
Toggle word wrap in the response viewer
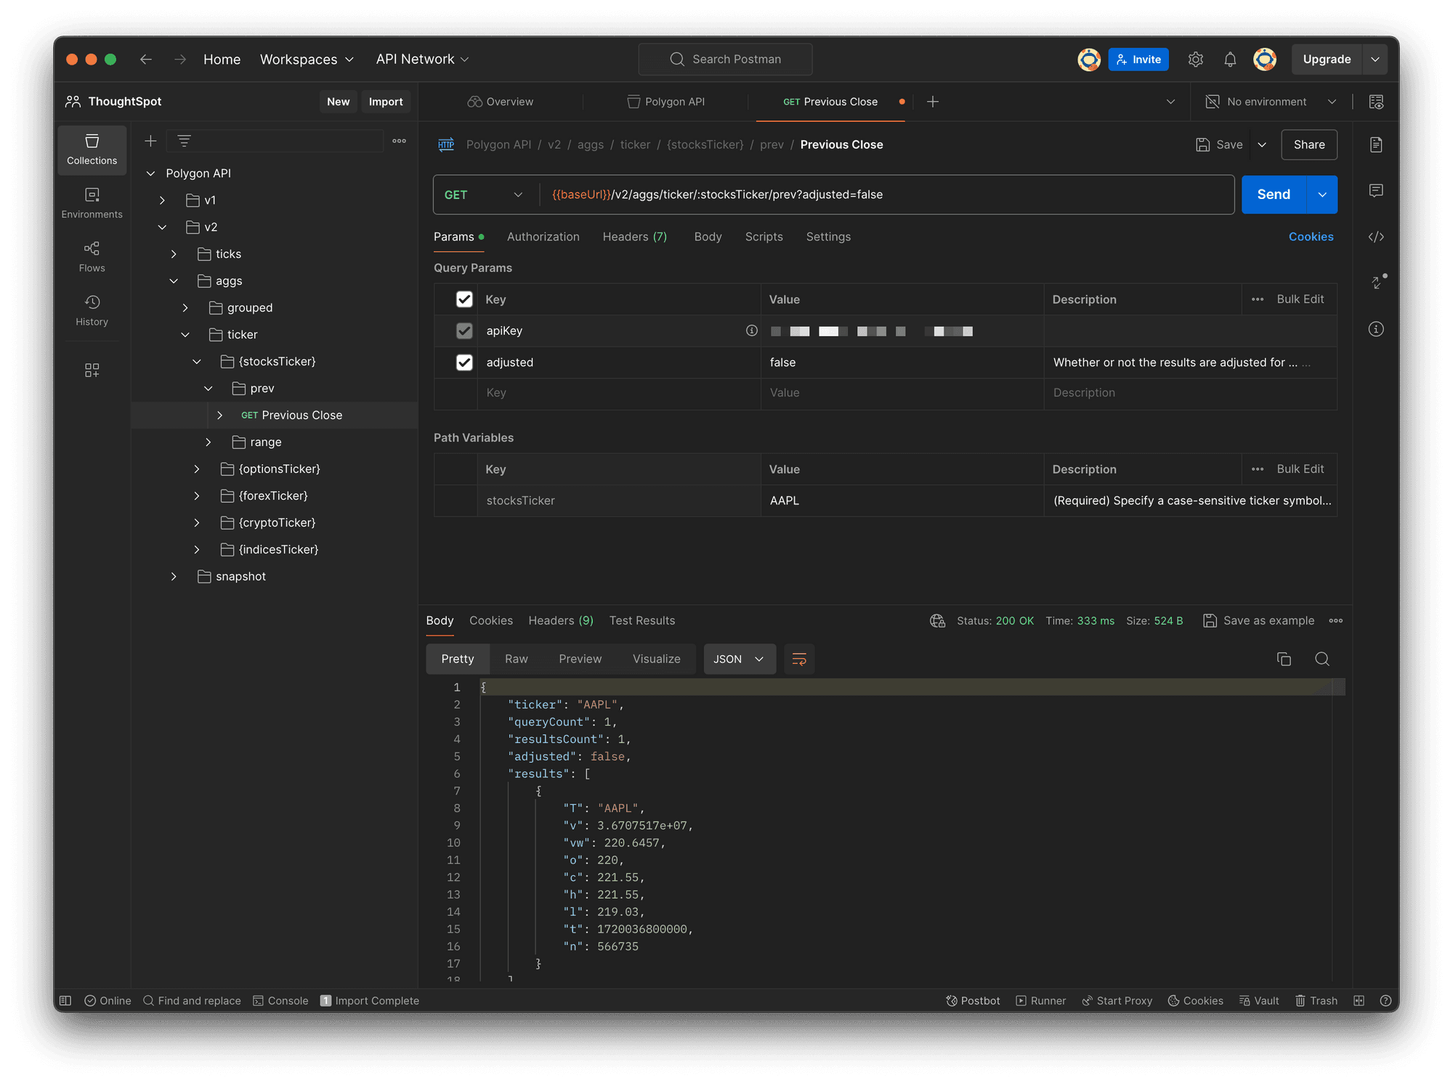(x=799, y=659)
